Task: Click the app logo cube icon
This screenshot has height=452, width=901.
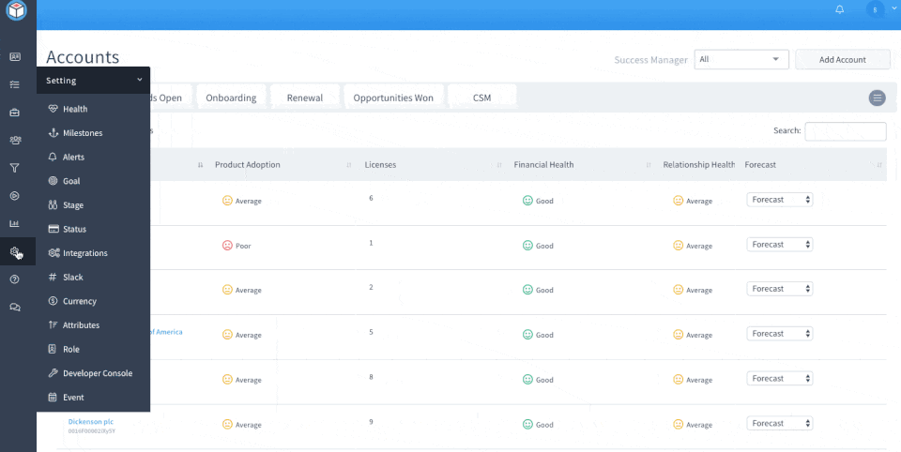Action: [x=17, y=9]
